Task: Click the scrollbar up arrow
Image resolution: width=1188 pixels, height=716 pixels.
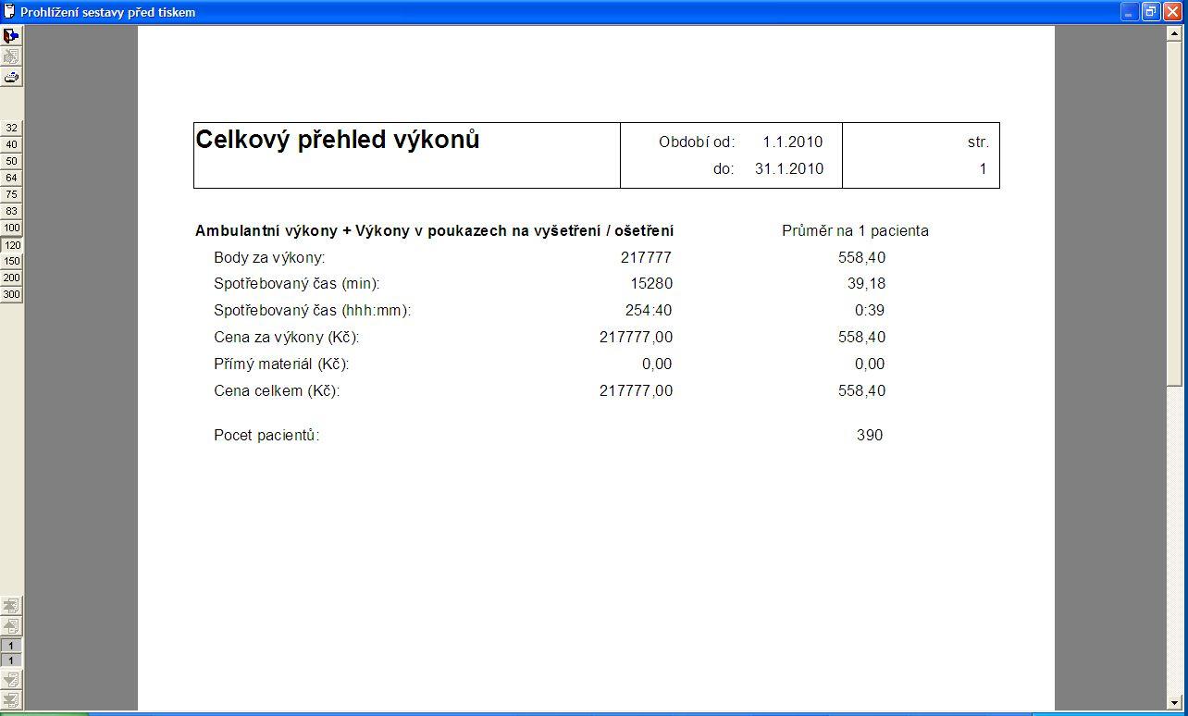Action: pos(1175,31)
